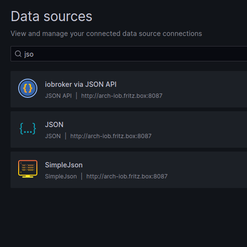Click the iobroker JSON API braces logo

28,88
